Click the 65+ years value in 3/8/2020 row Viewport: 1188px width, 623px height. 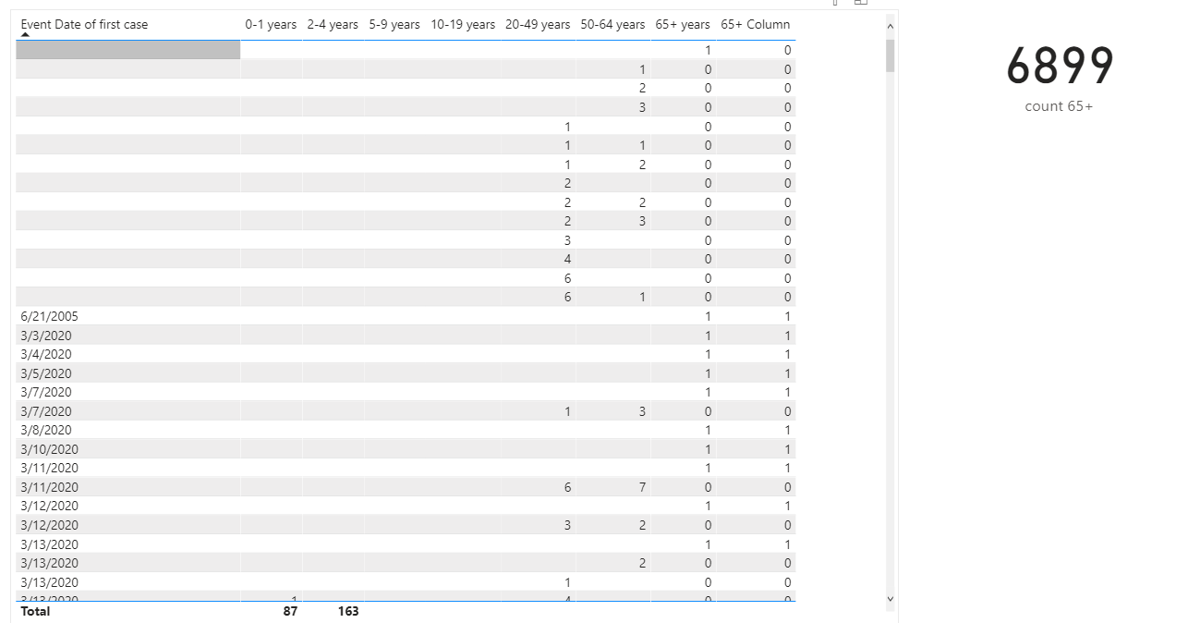[708, 430]
